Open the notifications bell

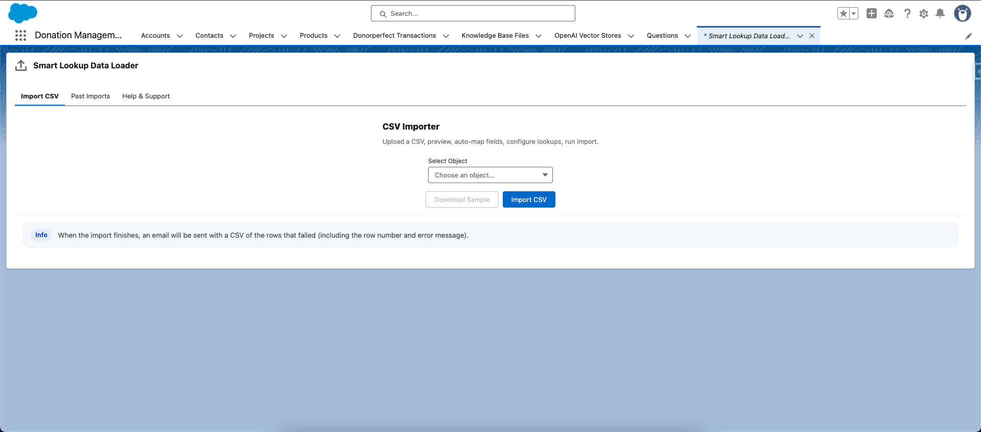coord(940,14)
